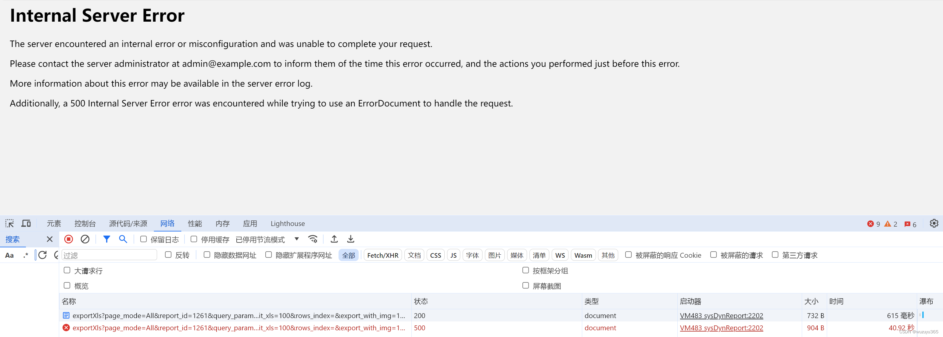Click the inspect element icon
This screenshot has width=943, height=337.
(10, 223)
